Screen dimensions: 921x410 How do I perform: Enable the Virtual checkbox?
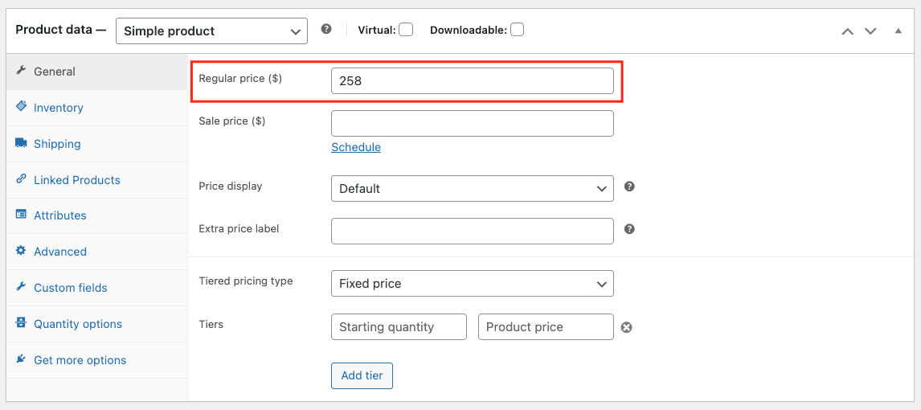pos(406,30)
